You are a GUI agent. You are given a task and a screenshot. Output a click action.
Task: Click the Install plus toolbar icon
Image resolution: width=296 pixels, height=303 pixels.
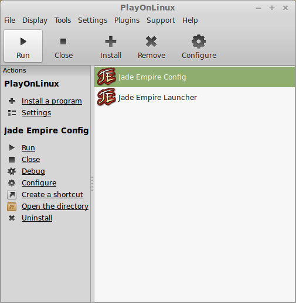(x=111, y=42)
